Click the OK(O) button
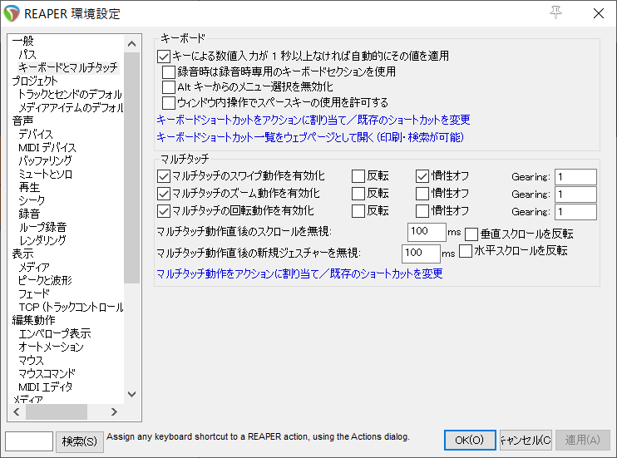617x458 pixels. point(470,440)
